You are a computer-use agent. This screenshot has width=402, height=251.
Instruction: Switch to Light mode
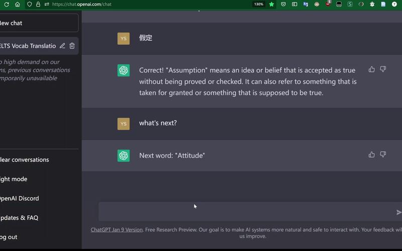point(14,179)
